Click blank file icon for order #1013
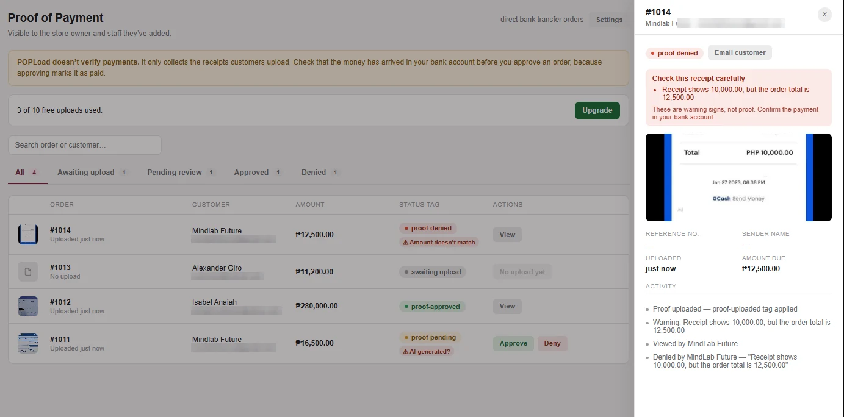Image resolution: width=844 pixels, height=417 pixels. tap(28, 272)
